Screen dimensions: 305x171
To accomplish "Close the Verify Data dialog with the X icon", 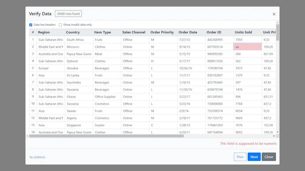I will [x=274, y=14].
